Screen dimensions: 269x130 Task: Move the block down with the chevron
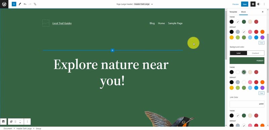pos(20,123)
